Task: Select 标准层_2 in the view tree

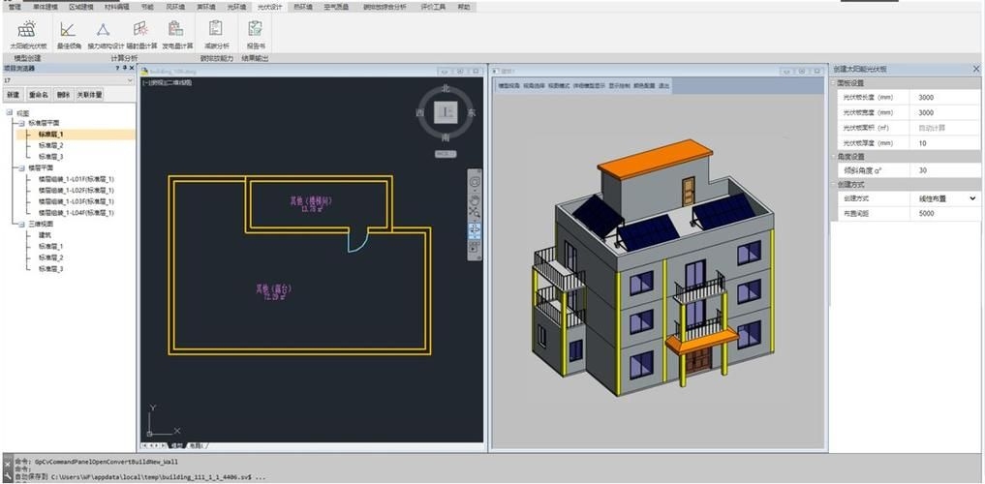Action: [x=50, y=145]
